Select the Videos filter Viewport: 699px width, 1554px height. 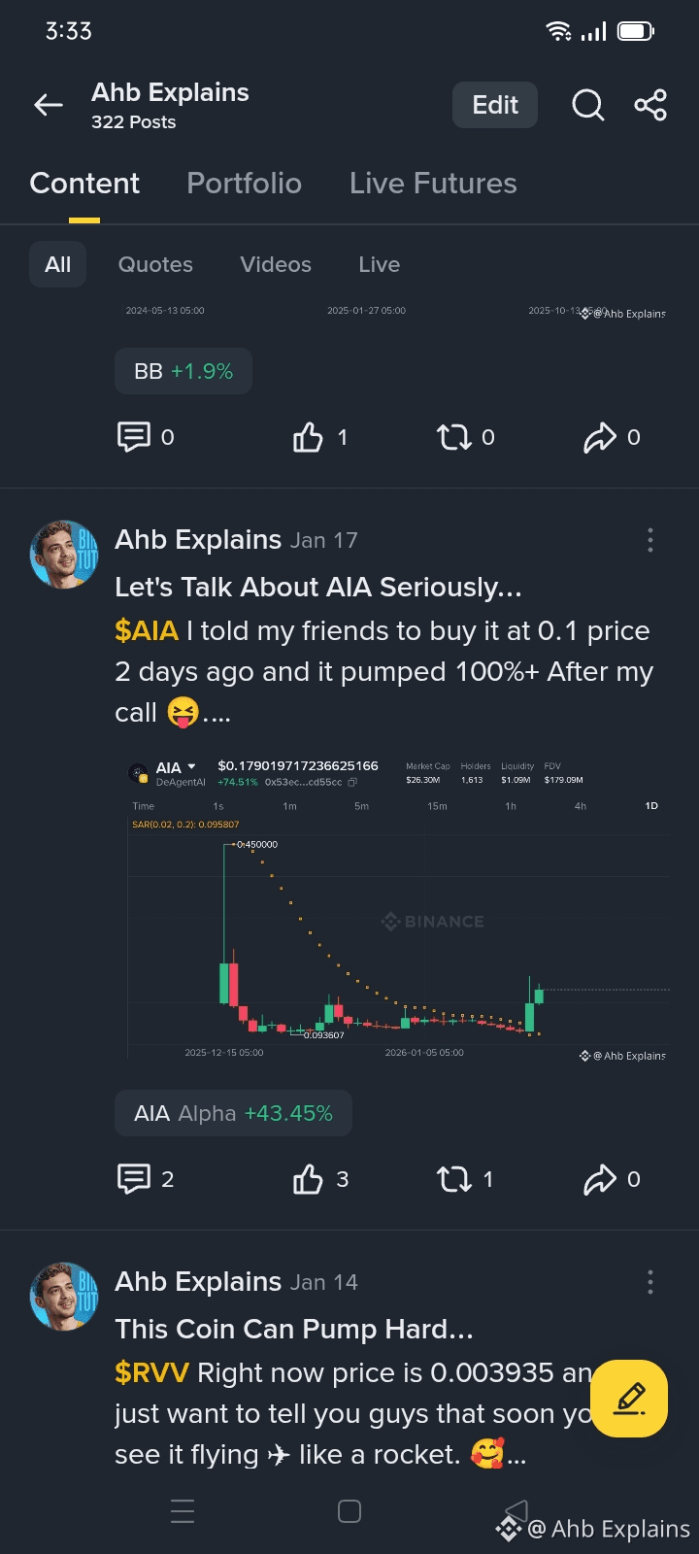click(276, 264)
